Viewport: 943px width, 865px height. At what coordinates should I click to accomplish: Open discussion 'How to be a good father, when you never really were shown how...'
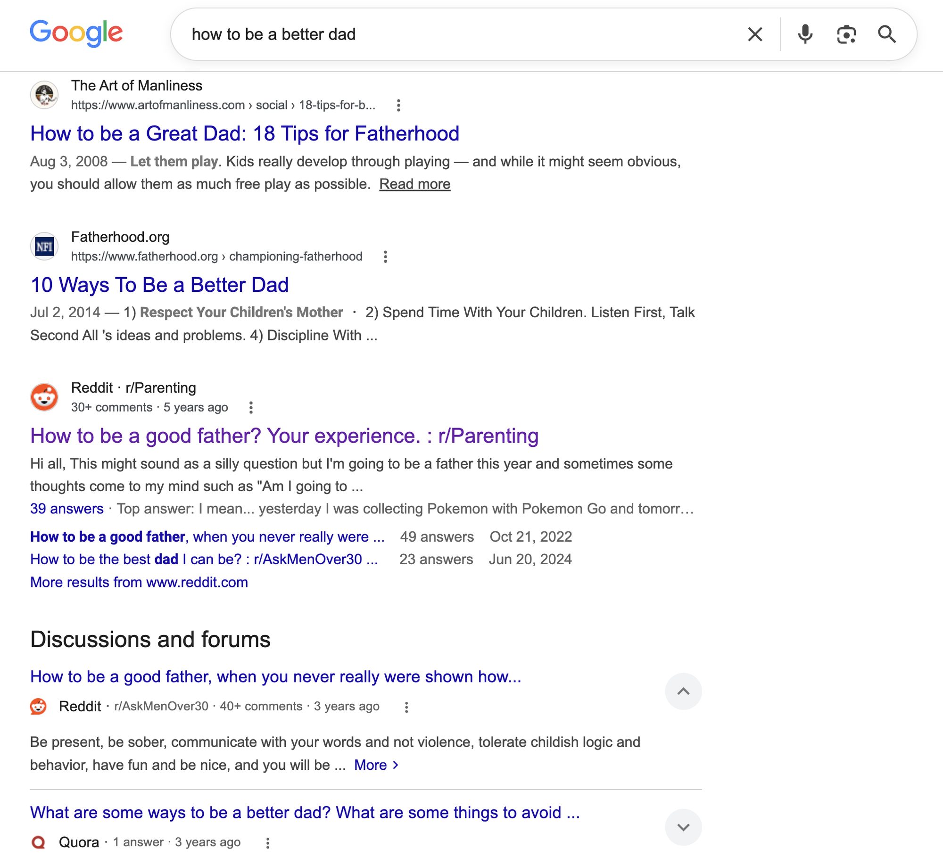pyautogui.click(x=276, y=677)
